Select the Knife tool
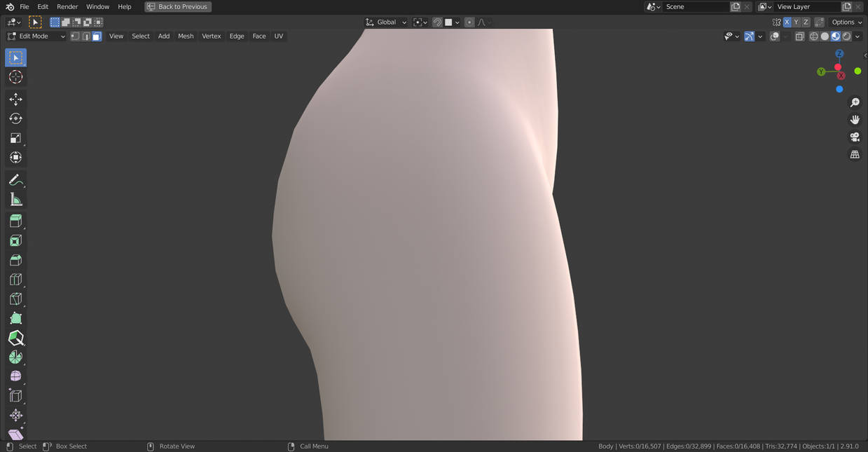 tap(15, 299)
